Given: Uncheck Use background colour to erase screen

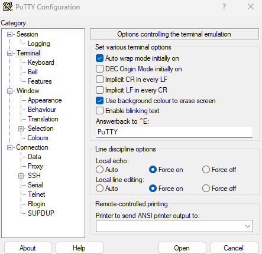Looking at the screenshot, I should coord(99,101).
